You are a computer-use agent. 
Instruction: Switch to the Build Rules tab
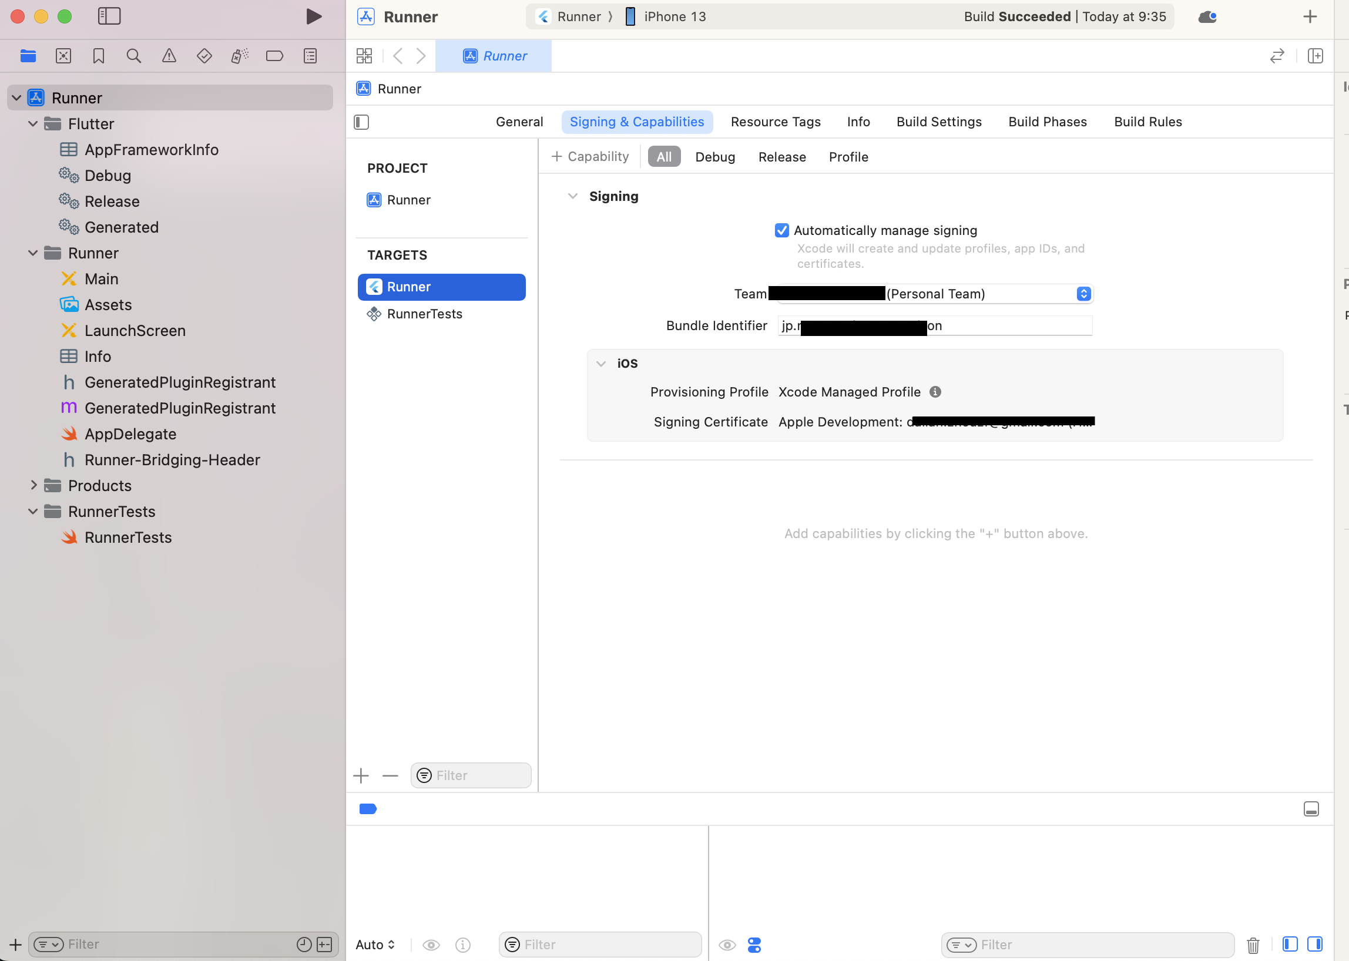click(x=1147, y=122)
